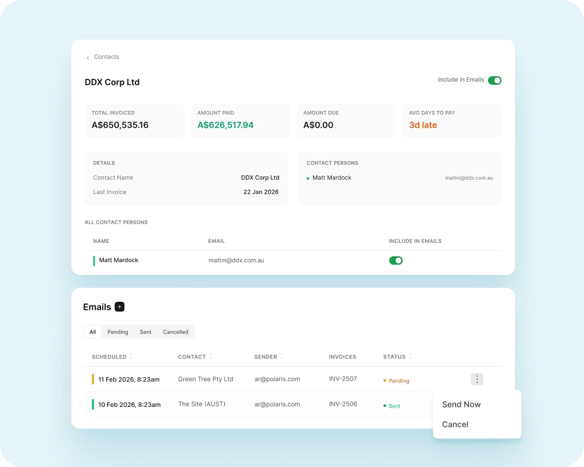
Task: Switch to the Pending emails tab
Action: [x=117, y=332]
